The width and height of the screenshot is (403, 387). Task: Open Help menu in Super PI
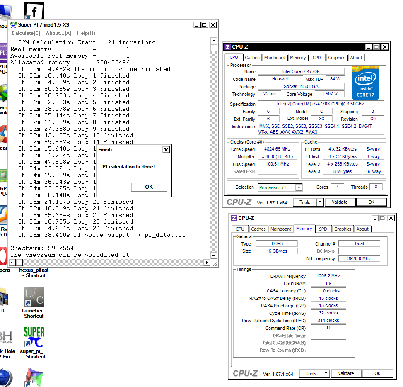point(86,33)
